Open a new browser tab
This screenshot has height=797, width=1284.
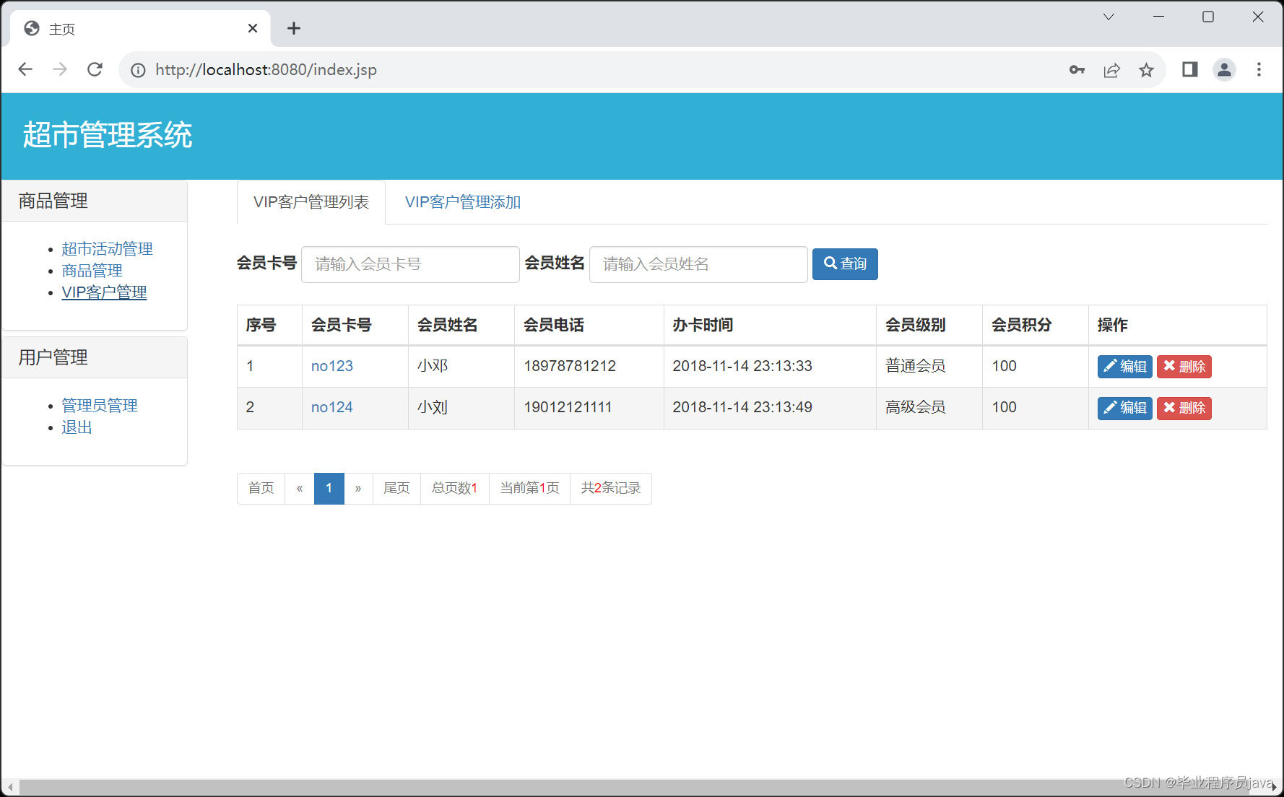[293, 28]
